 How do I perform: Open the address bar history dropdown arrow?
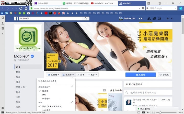click(140, 8)
